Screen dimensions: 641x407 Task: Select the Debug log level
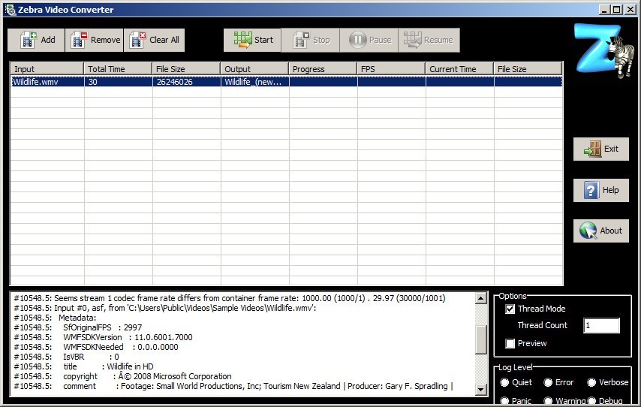591,401
